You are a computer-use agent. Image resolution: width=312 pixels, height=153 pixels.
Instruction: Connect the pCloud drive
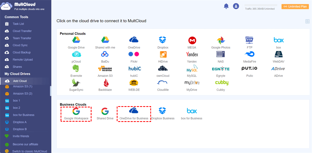click(76, 57)
